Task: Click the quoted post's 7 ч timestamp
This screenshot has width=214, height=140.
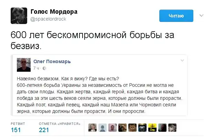Action: (x=36, y=68)
